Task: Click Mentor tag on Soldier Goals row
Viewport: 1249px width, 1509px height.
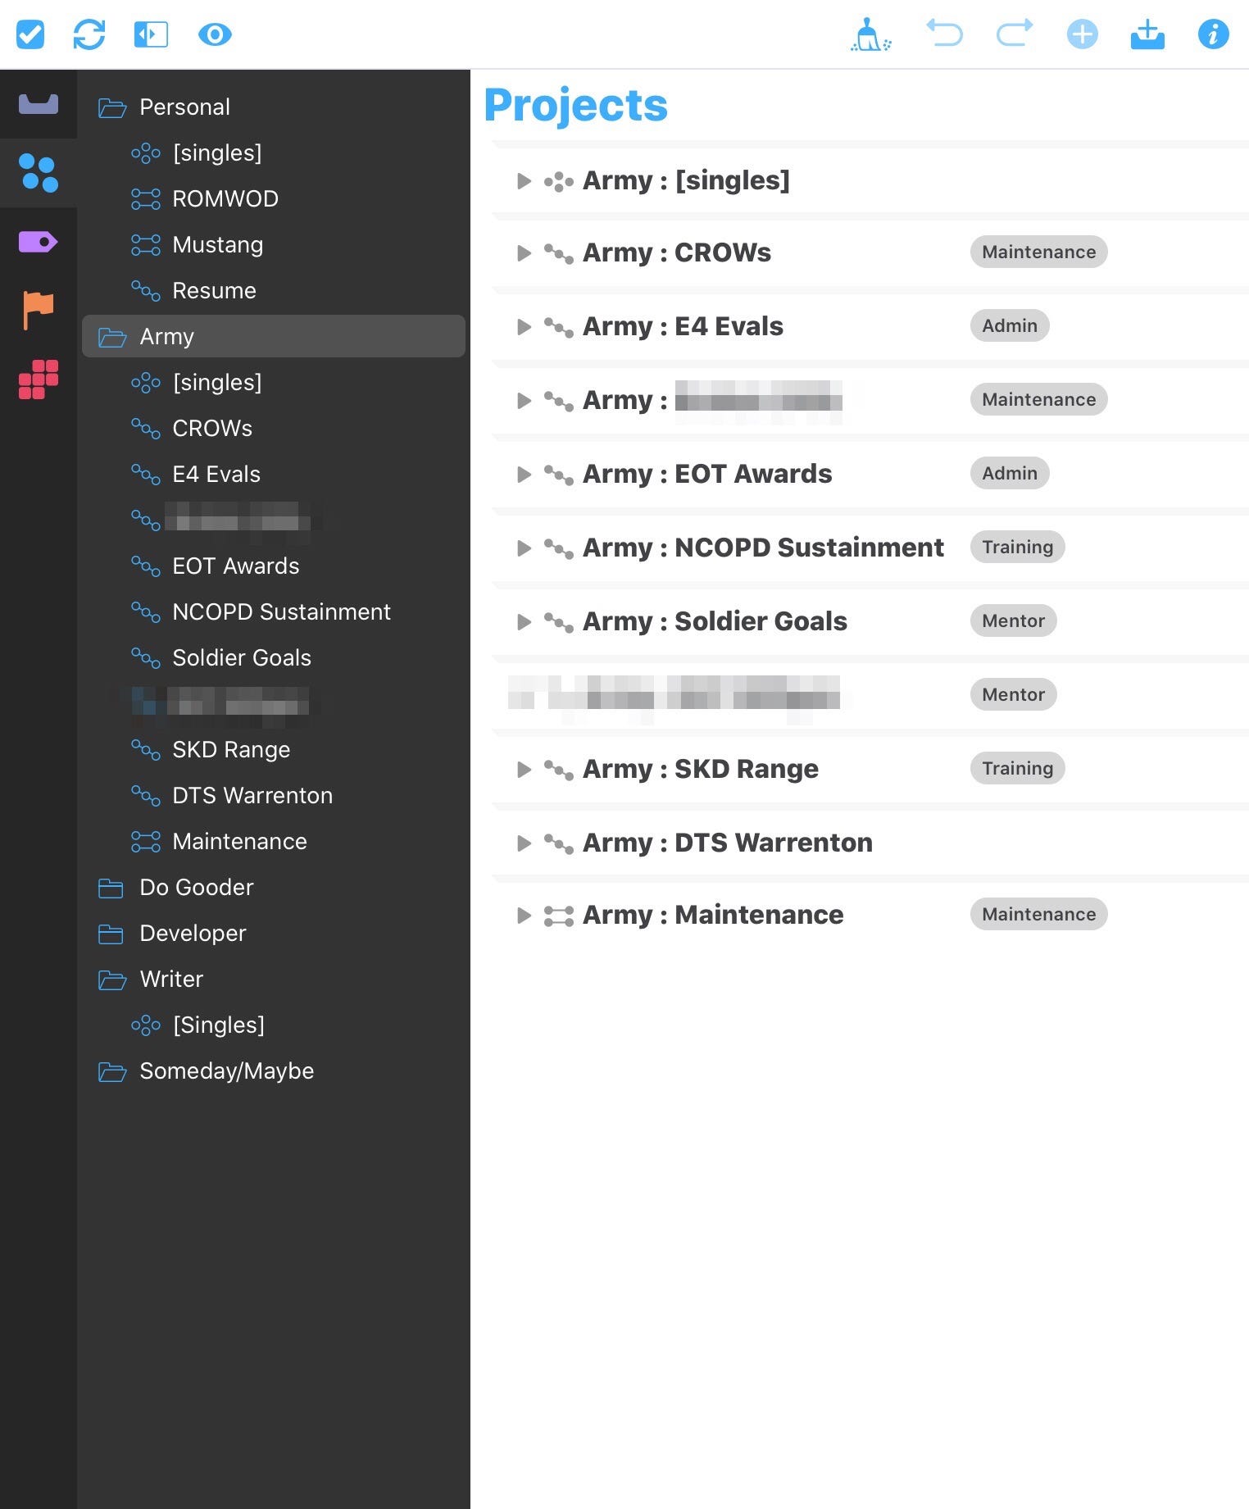Action: [1013, 620]
